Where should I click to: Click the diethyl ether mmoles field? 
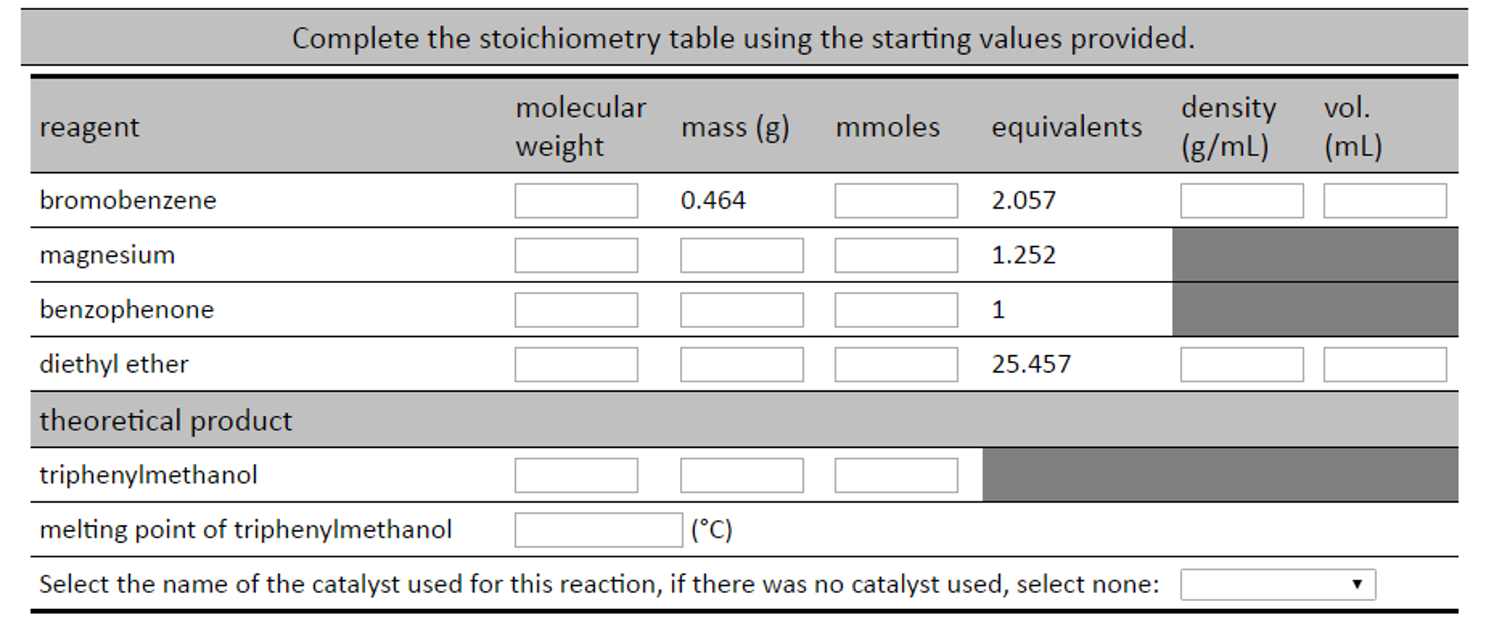pyautogui.click(x=895, y=364)
